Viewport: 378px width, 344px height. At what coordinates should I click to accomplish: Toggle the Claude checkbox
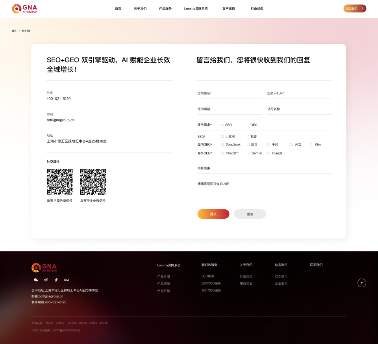pos(269,153)
